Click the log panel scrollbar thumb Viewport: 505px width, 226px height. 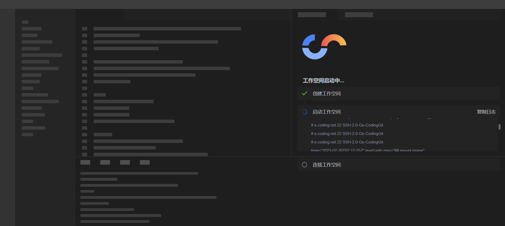[499, 127]
